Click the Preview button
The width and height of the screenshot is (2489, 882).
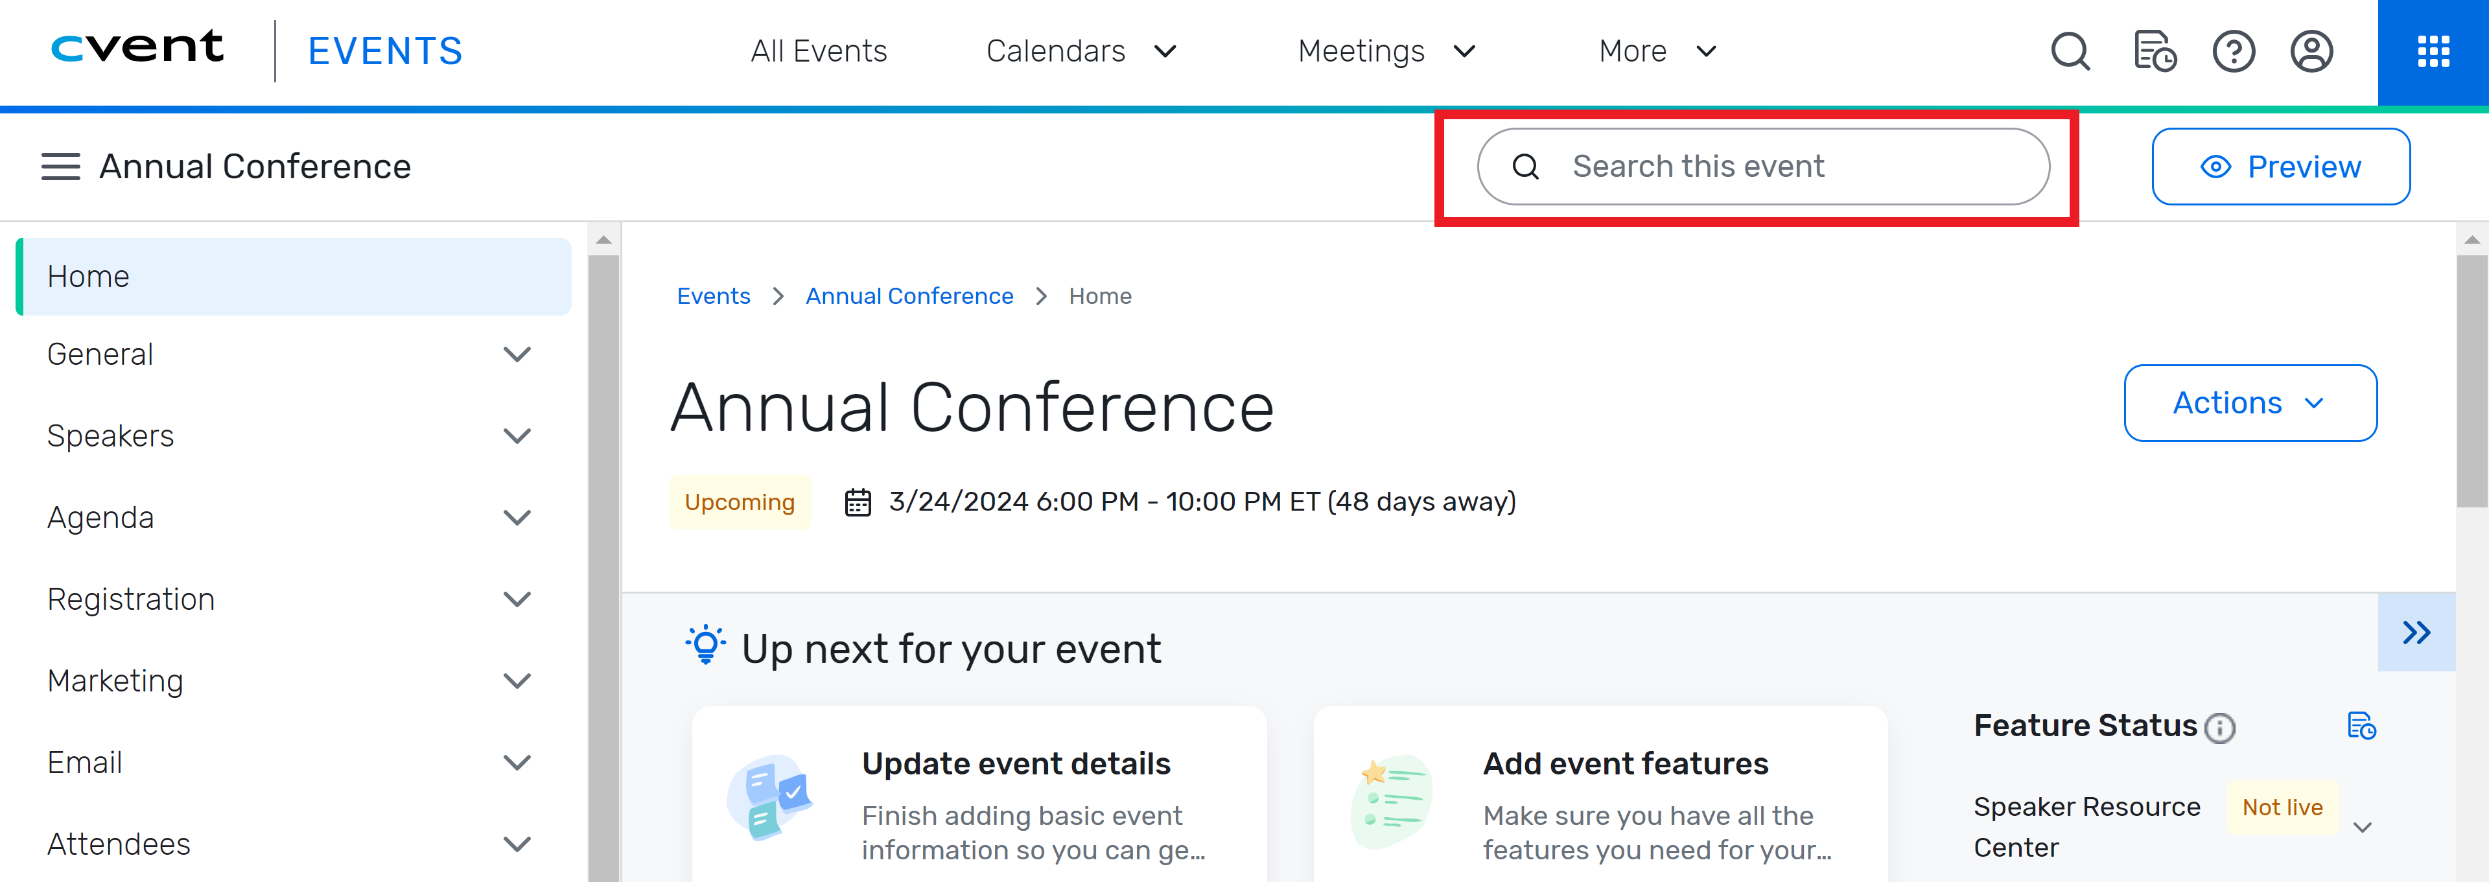tap(2280, 166)
